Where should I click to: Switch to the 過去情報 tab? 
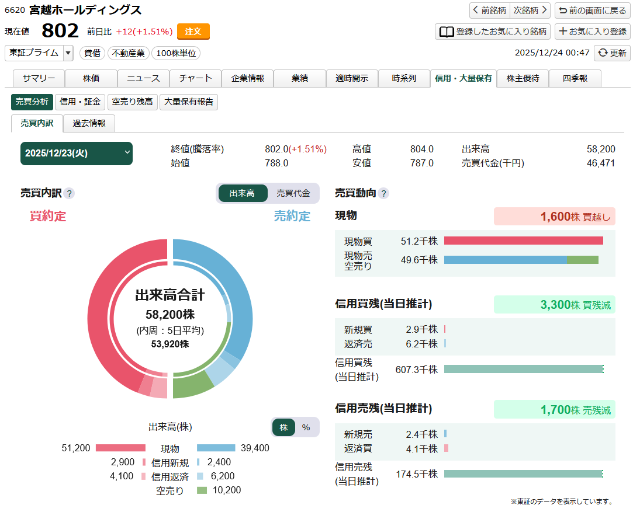[89, 123]
